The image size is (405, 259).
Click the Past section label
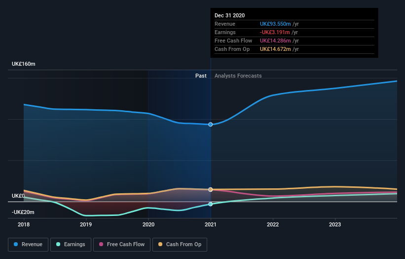click(201, 76)
